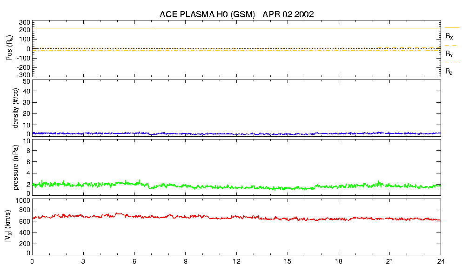Select the 12 hour tick label
462x279 pixels.
[236, 262]
